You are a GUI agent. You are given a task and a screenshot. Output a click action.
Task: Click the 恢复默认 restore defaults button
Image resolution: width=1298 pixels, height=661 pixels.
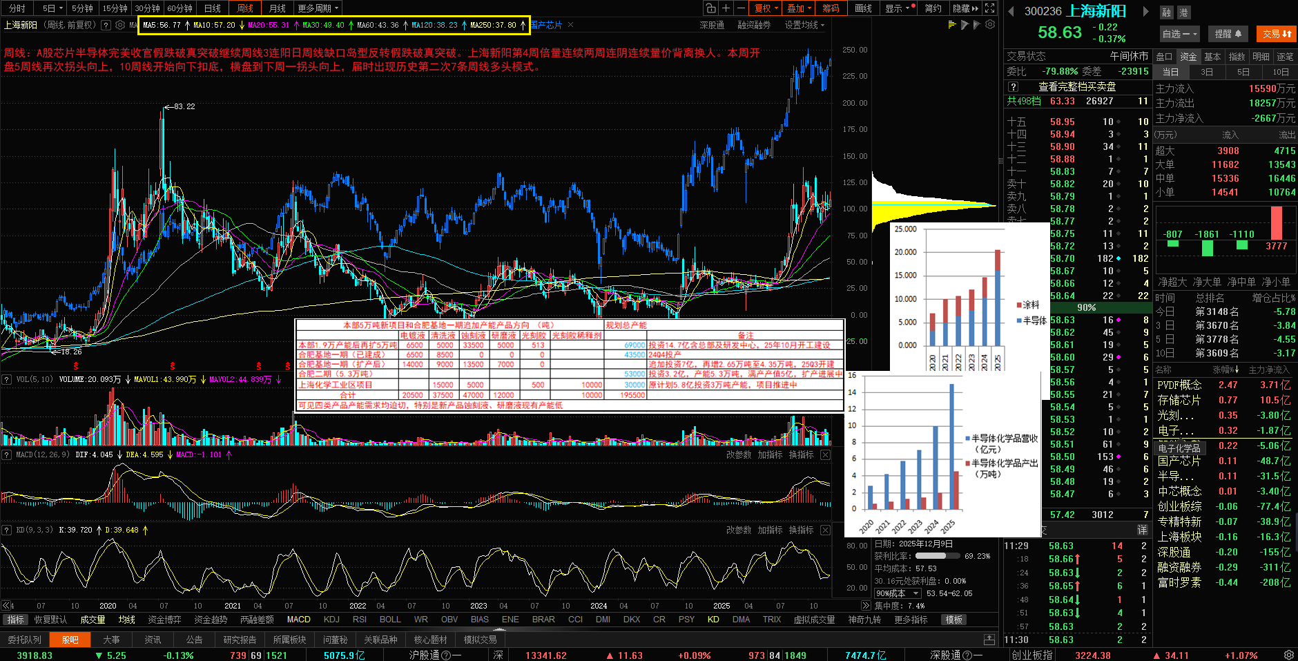pyautogui.click(x=50, y=620)
